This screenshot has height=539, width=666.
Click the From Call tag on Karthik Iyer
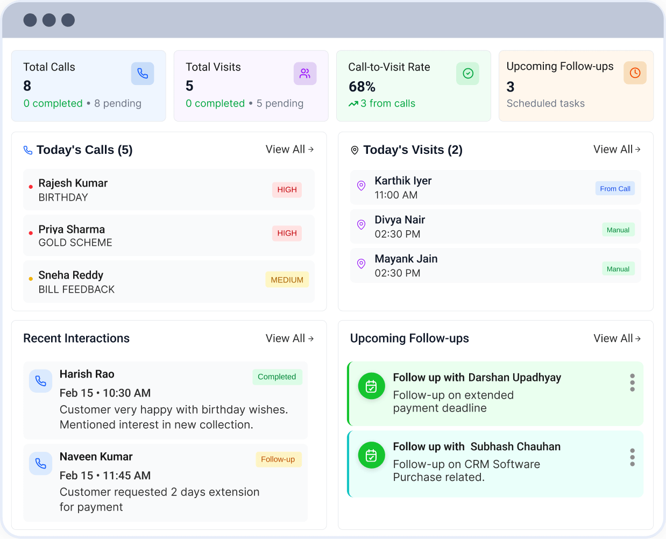(615, 189)
